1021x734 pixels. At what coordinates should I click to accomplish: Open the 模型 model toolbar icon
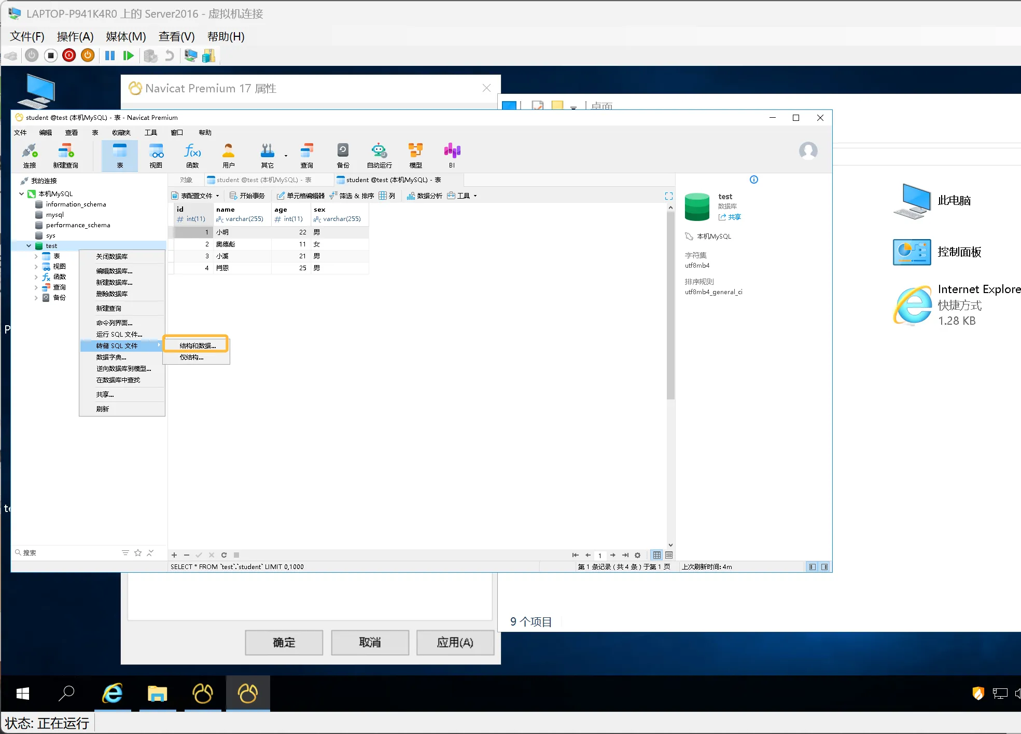pos(415,155)
